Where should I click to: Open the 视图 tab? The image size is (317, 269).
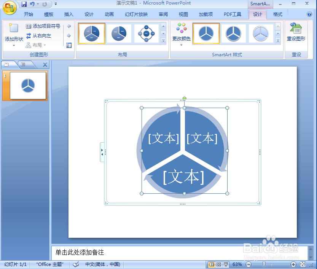pos(183,14)
